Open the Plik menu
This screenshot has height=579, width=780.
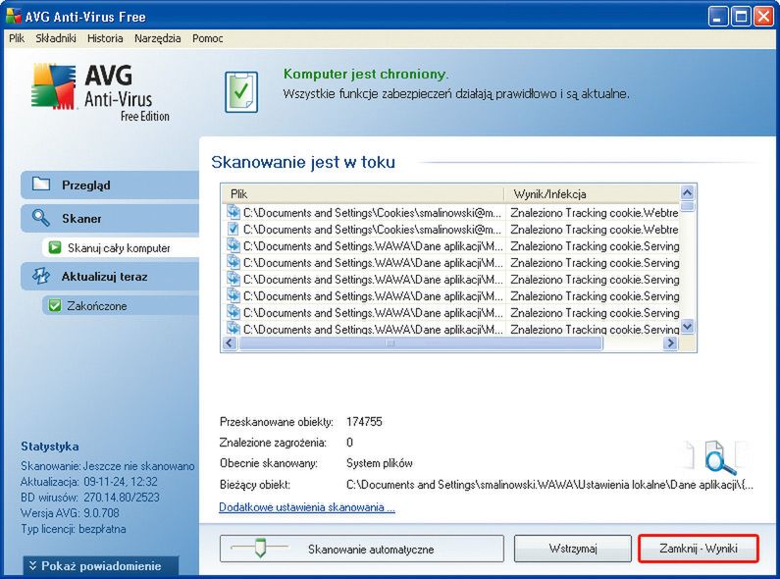(x=17, y=38)
